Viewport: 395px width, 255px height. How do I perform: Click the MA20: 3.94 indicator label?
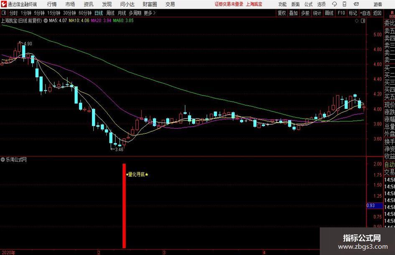click(x=101, y=21)
